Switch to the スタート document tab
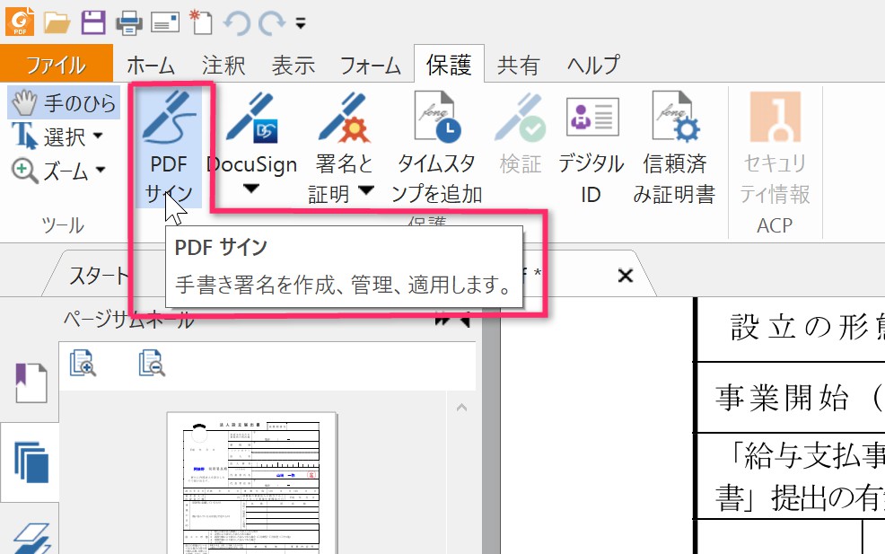This screenshot has height=554, width=885. pyautogui.click(x=98, y=276)
